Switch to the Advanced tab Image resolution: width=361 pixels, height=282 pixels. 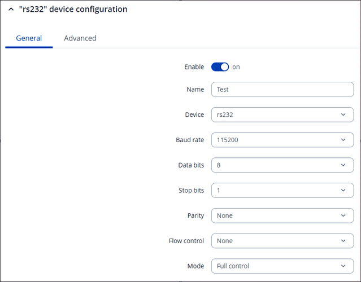click(80, 38)
